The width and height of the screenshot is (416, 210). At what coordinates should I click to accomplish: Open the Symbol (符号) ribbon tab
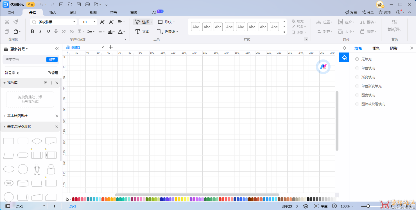pyautogui.click(x=114, y=13)
